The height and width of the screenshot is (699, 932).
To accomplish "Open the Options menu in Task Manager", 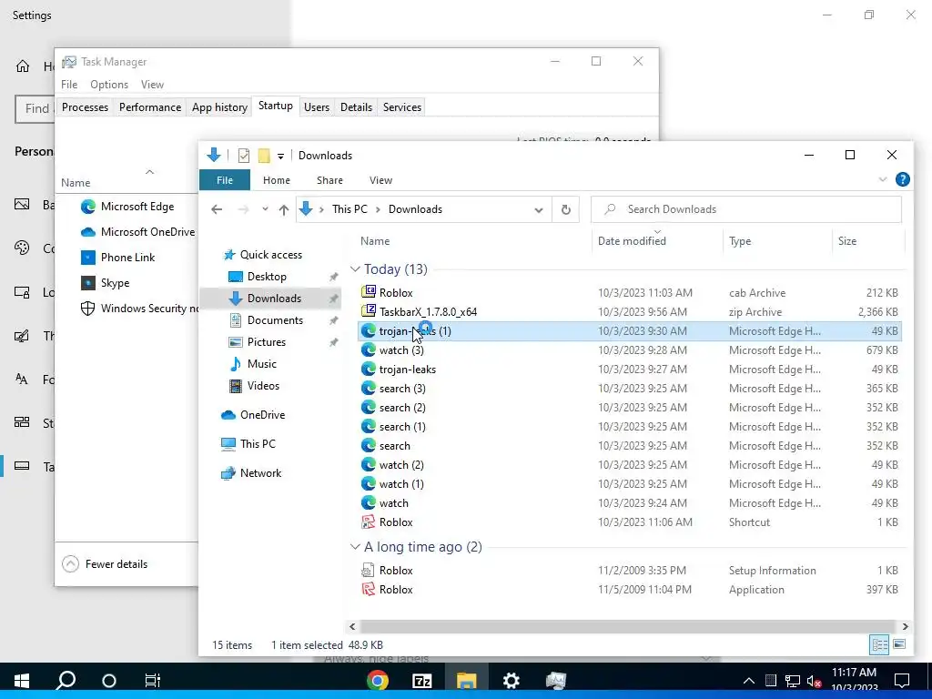I will [x=109, y=85].
